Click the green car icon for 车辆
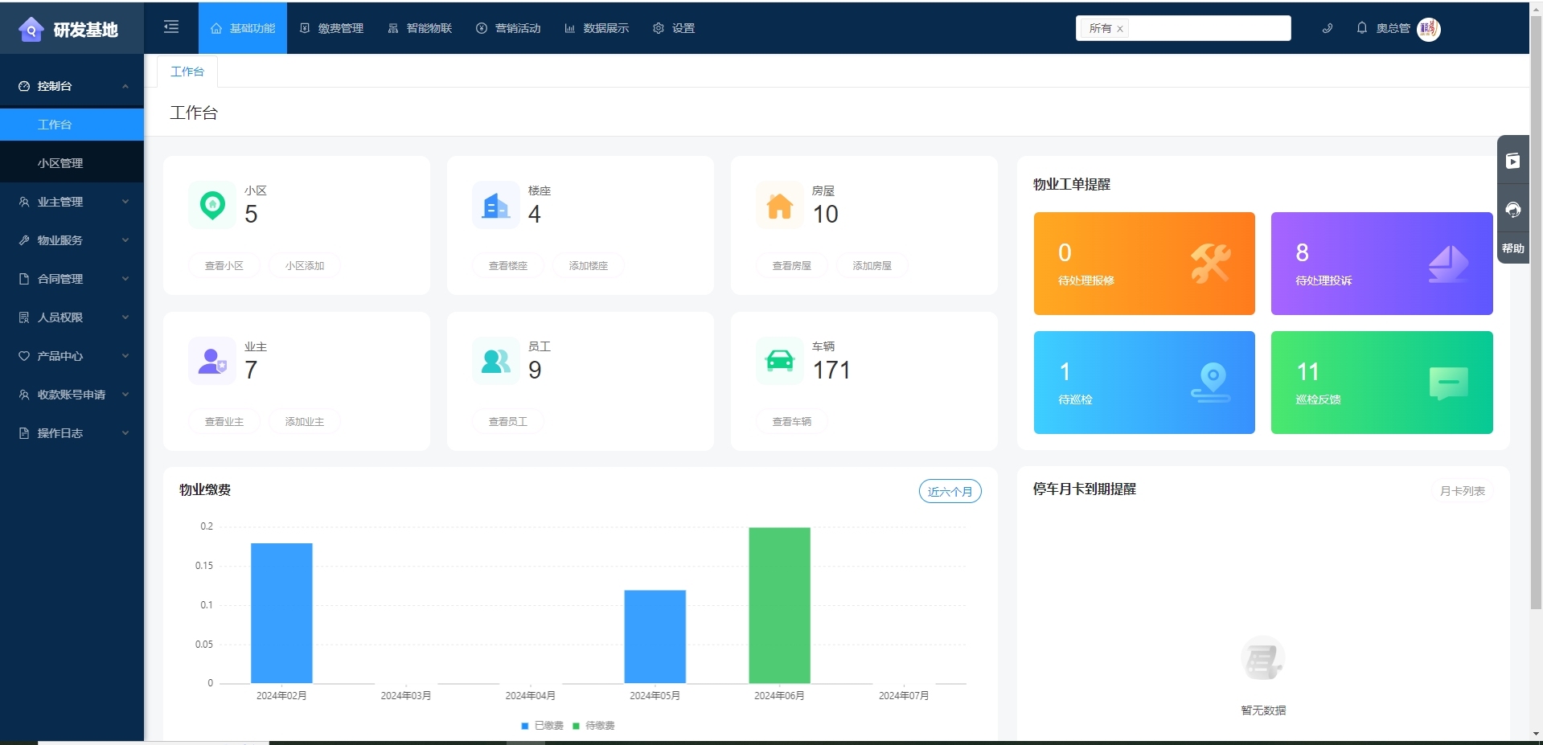 (x=780, y=361)
